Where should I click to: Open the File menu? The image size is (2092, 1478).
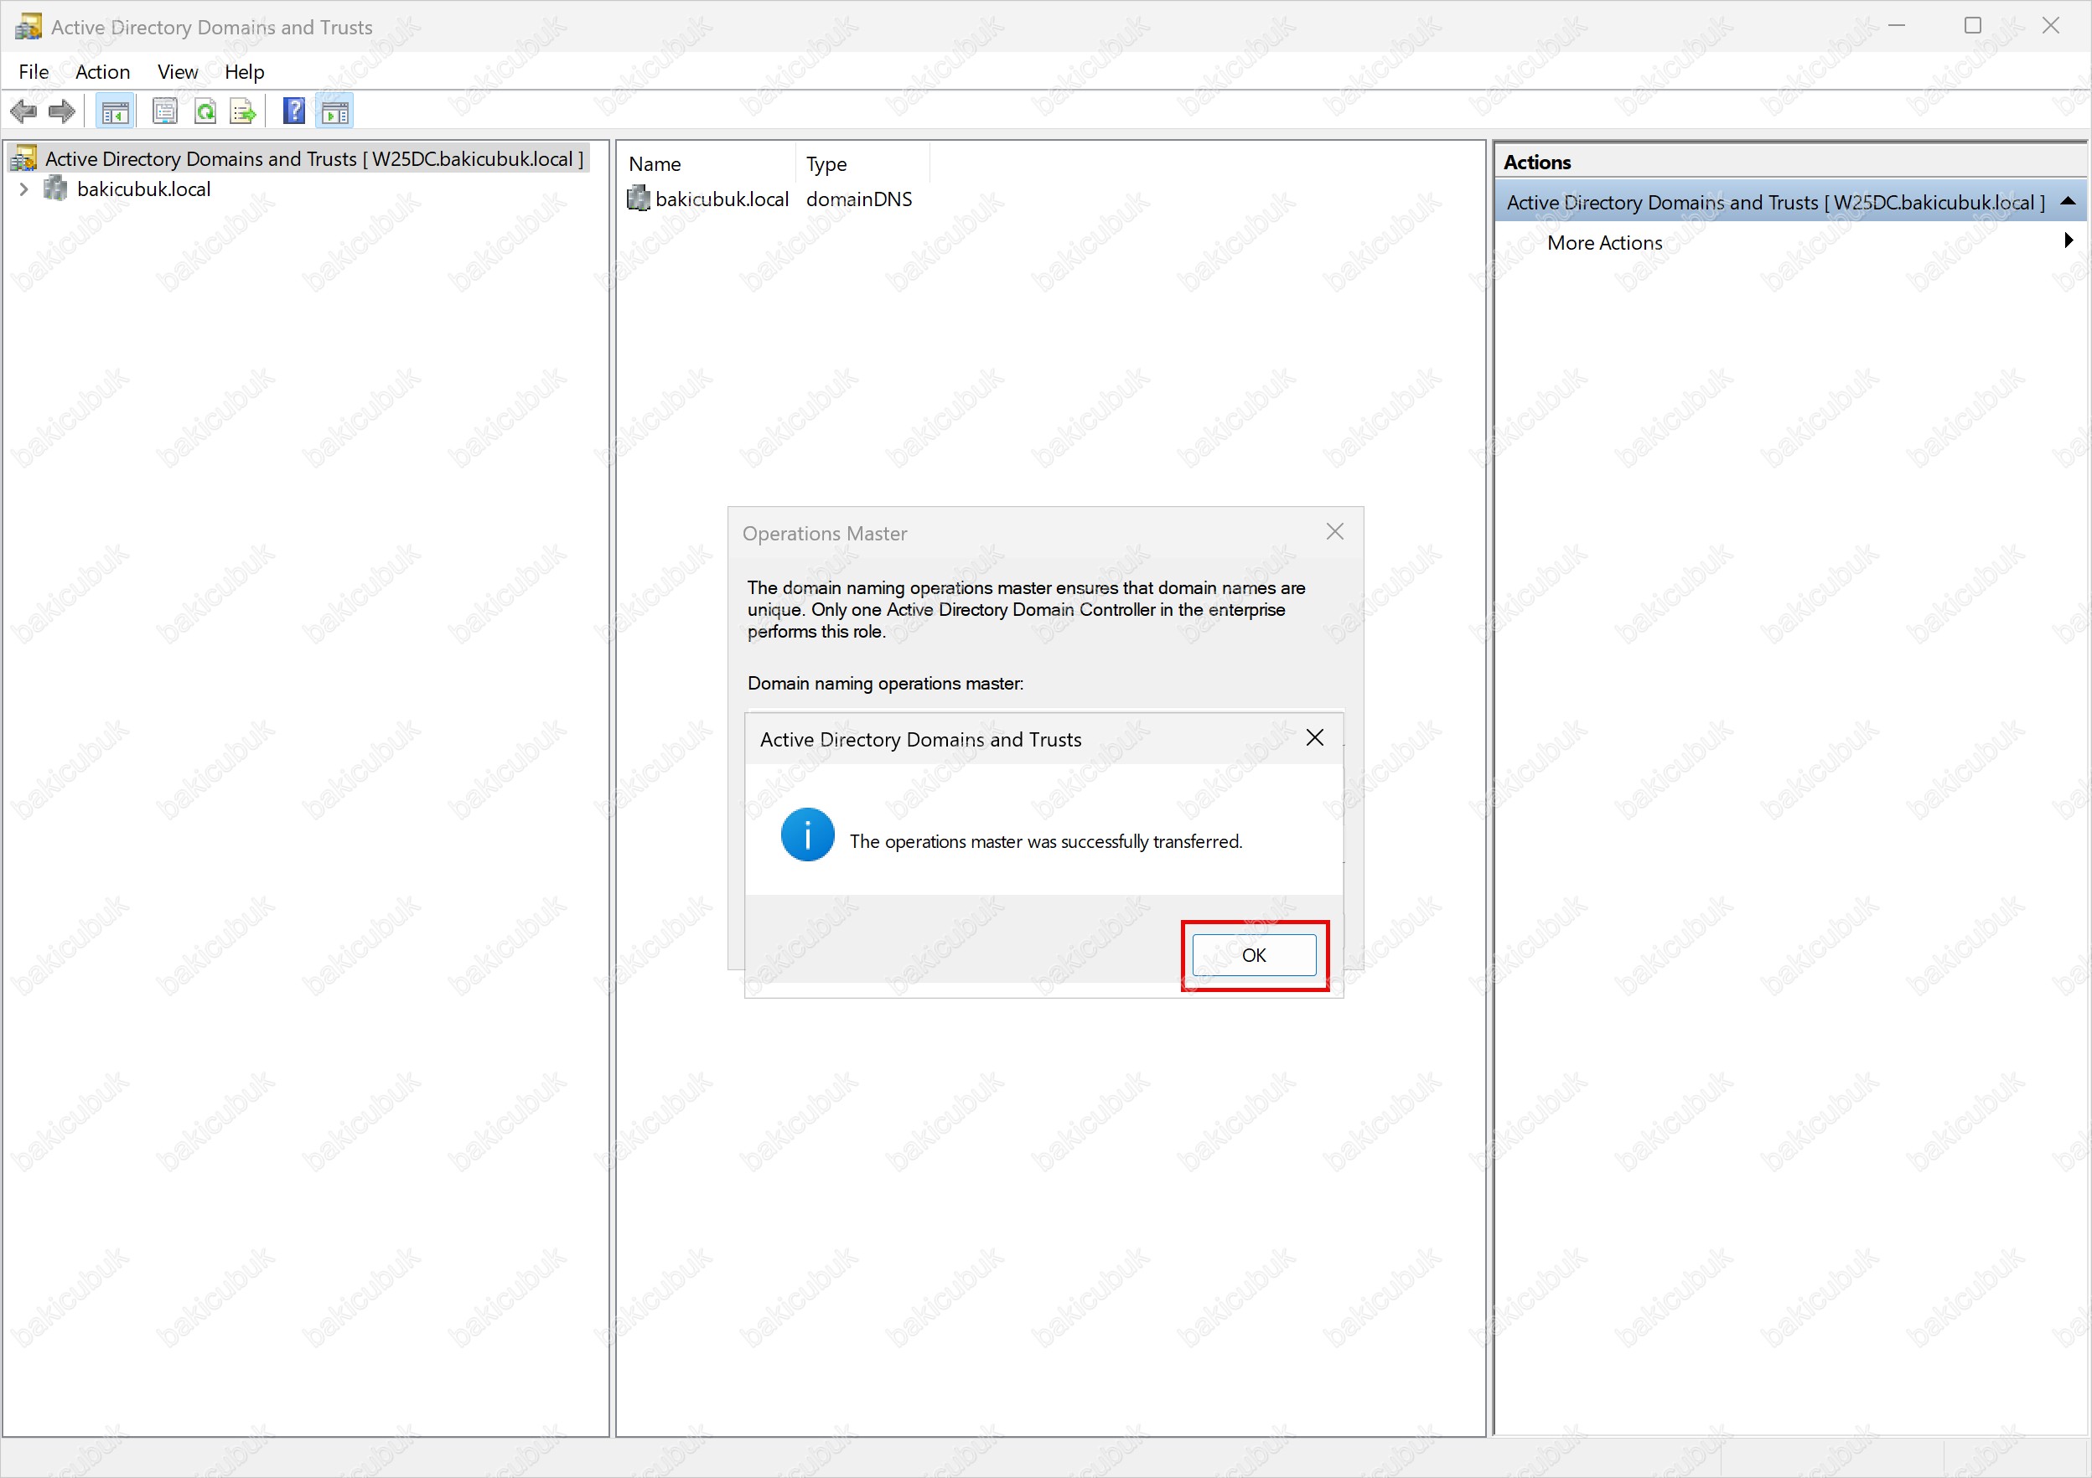pyautogui.click(x=34, y=72)
